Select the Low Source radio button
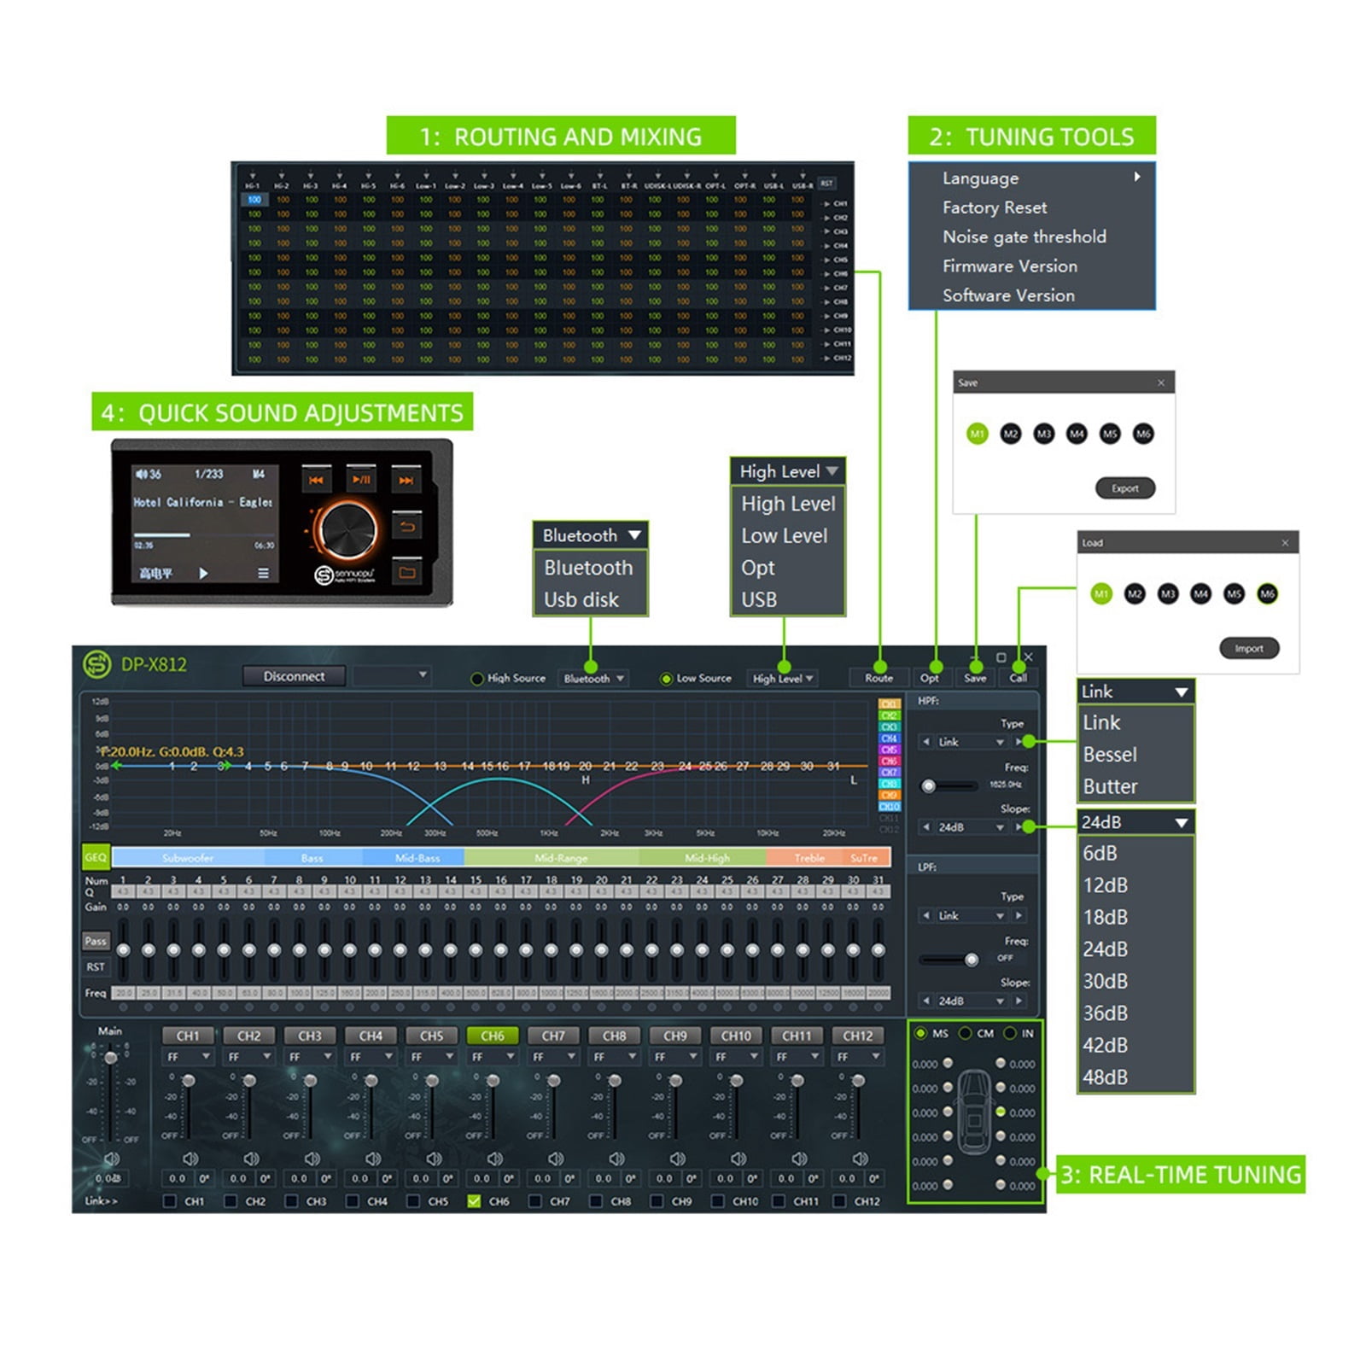 [667, 679]
